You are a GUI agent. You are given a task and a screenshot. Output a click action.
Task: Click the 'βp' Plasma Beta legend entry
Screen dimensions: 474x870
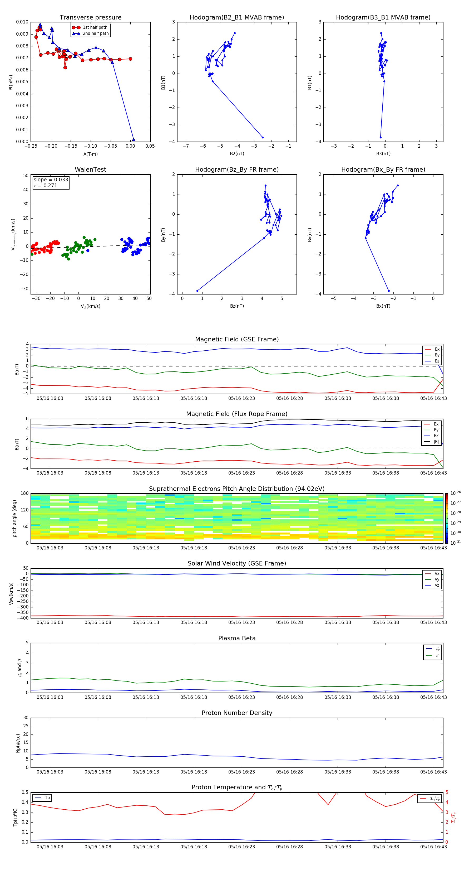433,649
